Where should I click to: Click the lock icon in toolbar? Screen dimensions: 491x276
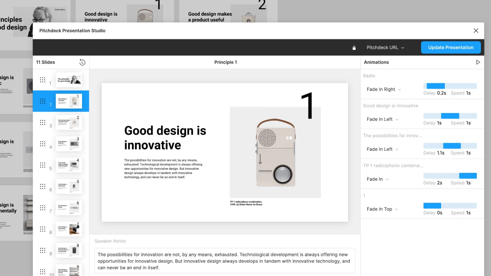(354, 48)
